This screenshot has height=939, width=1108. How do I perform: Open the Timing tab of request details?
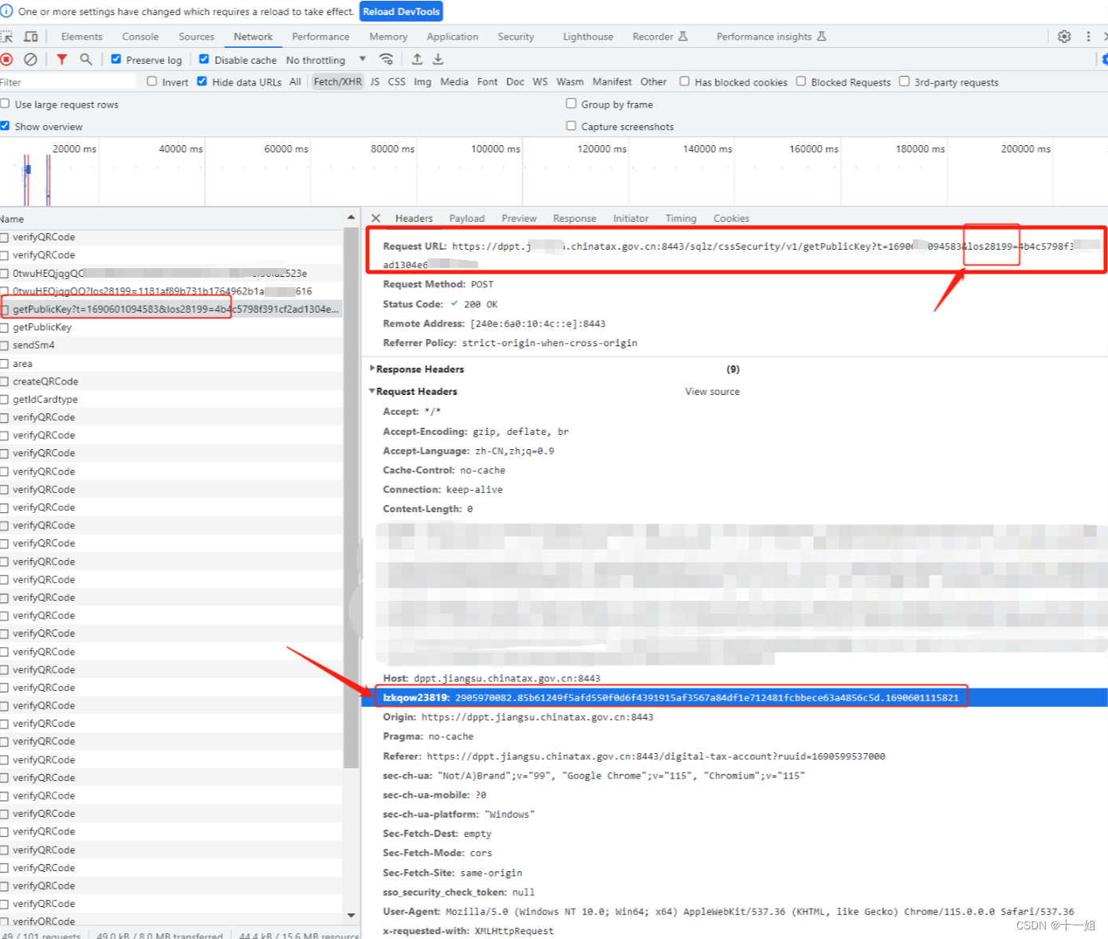pos(681,219)
